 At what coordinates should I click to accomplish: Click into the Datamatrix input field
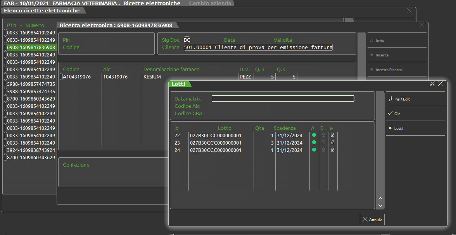pyautogui.click(x=283, y=99)
